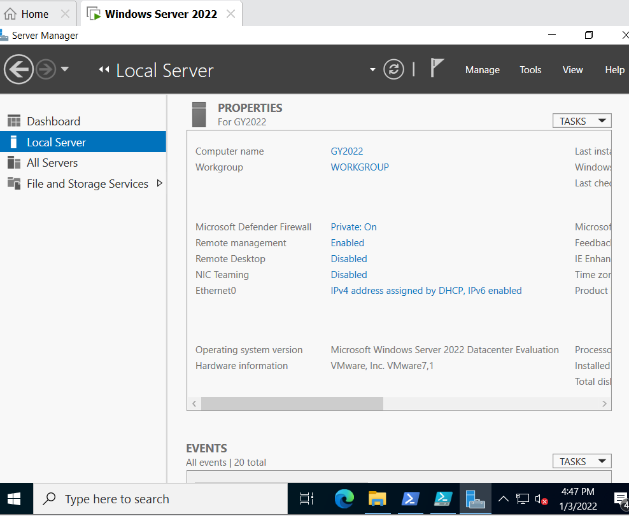Select Local Server in the sidebar
This screenshot has width=629, height=516.
coord(83,142)
